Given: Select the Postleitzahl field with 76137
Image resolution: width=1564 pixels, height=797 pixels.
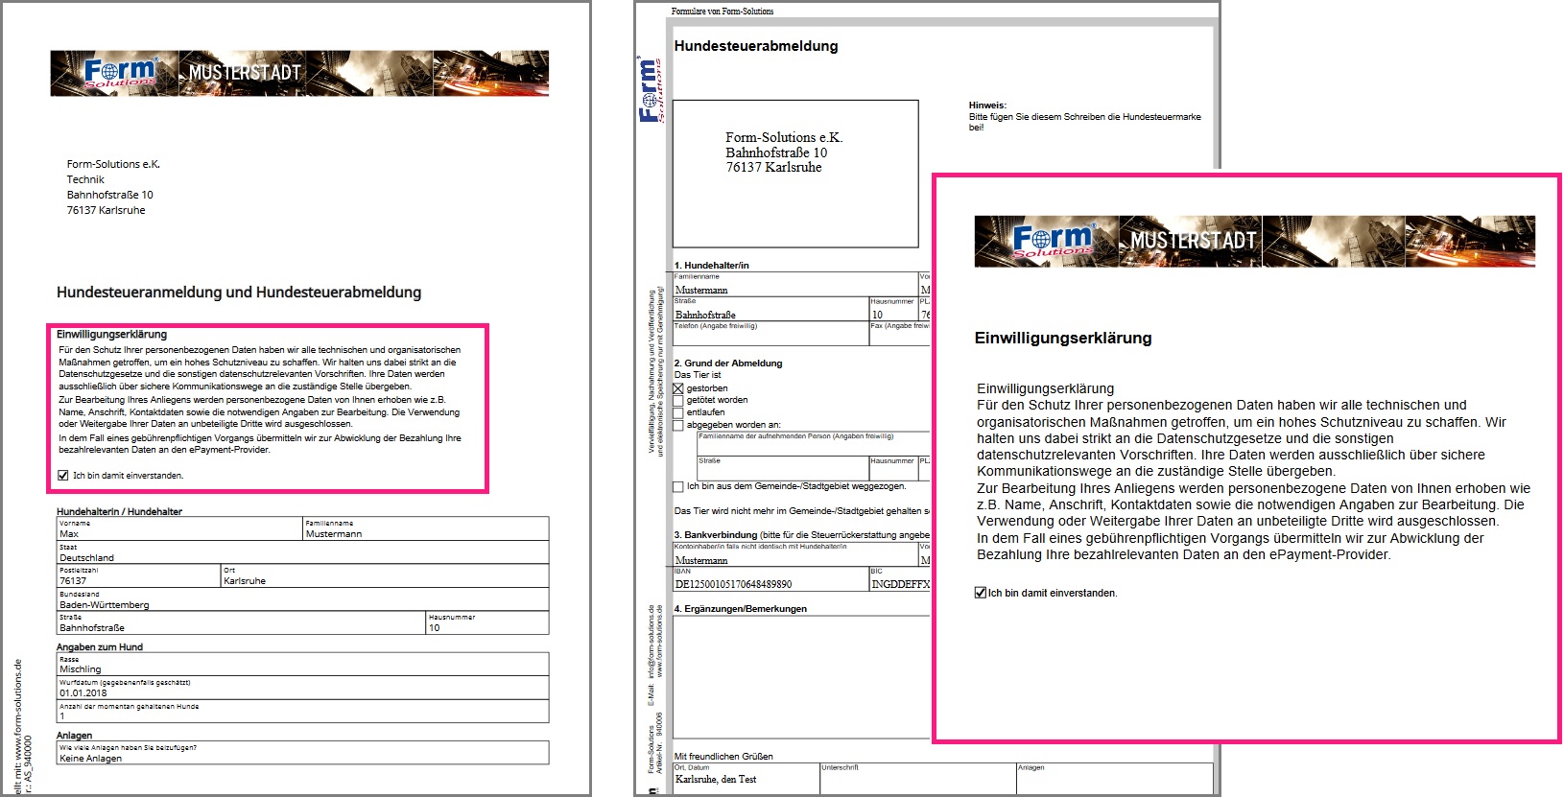Looking at the screenshot, I should [x=138, y=580].
